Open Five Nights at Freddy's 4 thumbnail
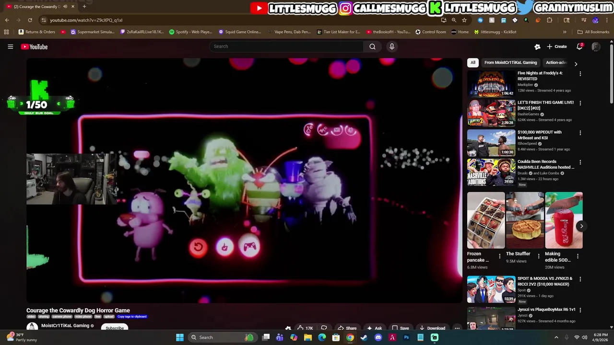 tap(491, 83)
